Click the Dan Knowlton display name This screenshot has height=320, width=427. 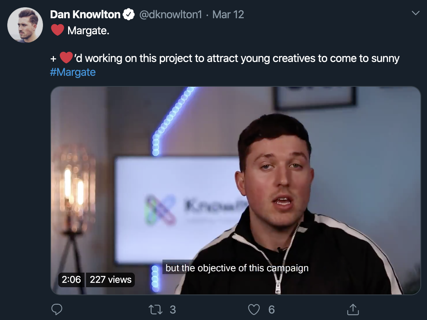pos(85,15)
